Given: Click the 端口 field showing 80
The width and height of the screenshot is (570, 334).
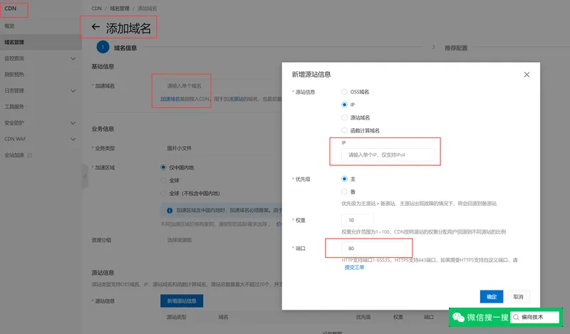Looking at the screenshot, I should (373, 249).
